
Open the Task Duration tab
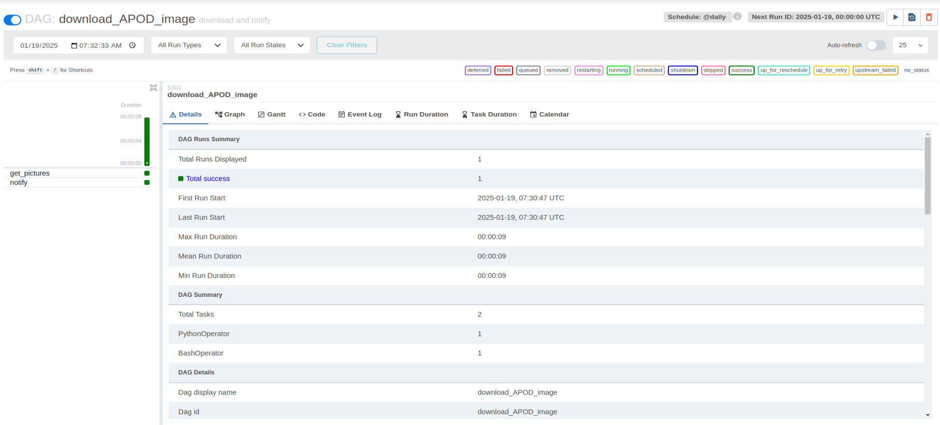tap(489, 115)
